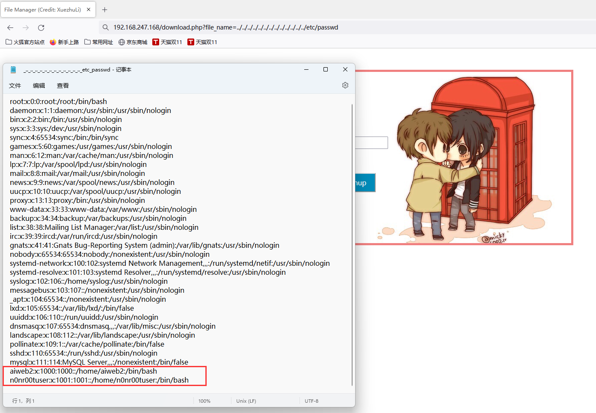This screenshot has height=413, width=596.
Task: Click the lxd:x:105:65534 line
Action: coord(72,308)
